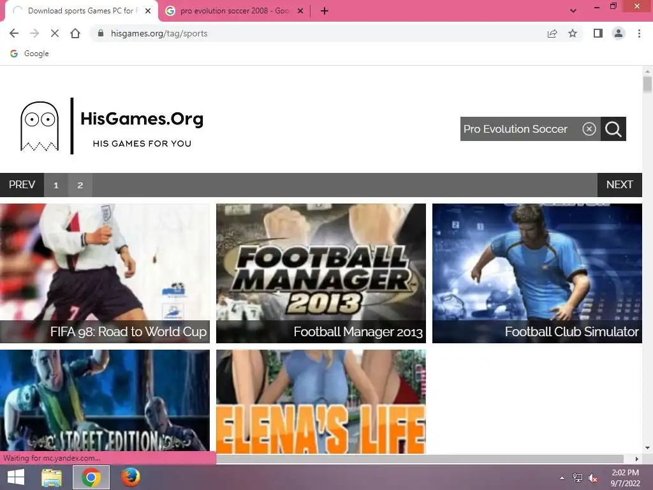Go back to the previous page
This screenshot has width=653, height=490.
14,33
